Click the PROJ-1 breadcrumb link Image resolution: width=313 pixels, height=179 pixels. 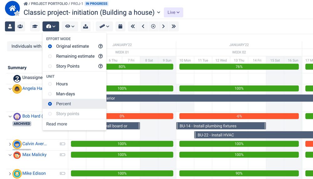coord(77,3)
